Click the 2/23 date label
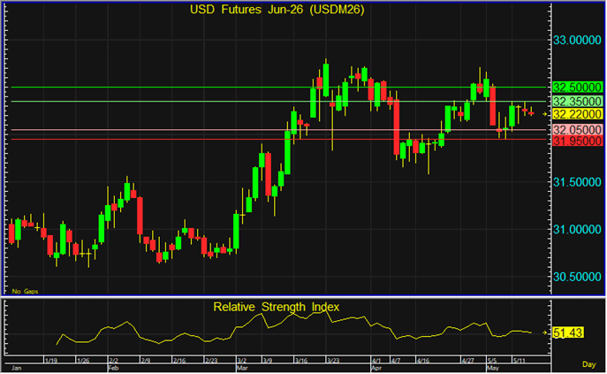Viewport: 607px width, 374px height. pos(211,361)
